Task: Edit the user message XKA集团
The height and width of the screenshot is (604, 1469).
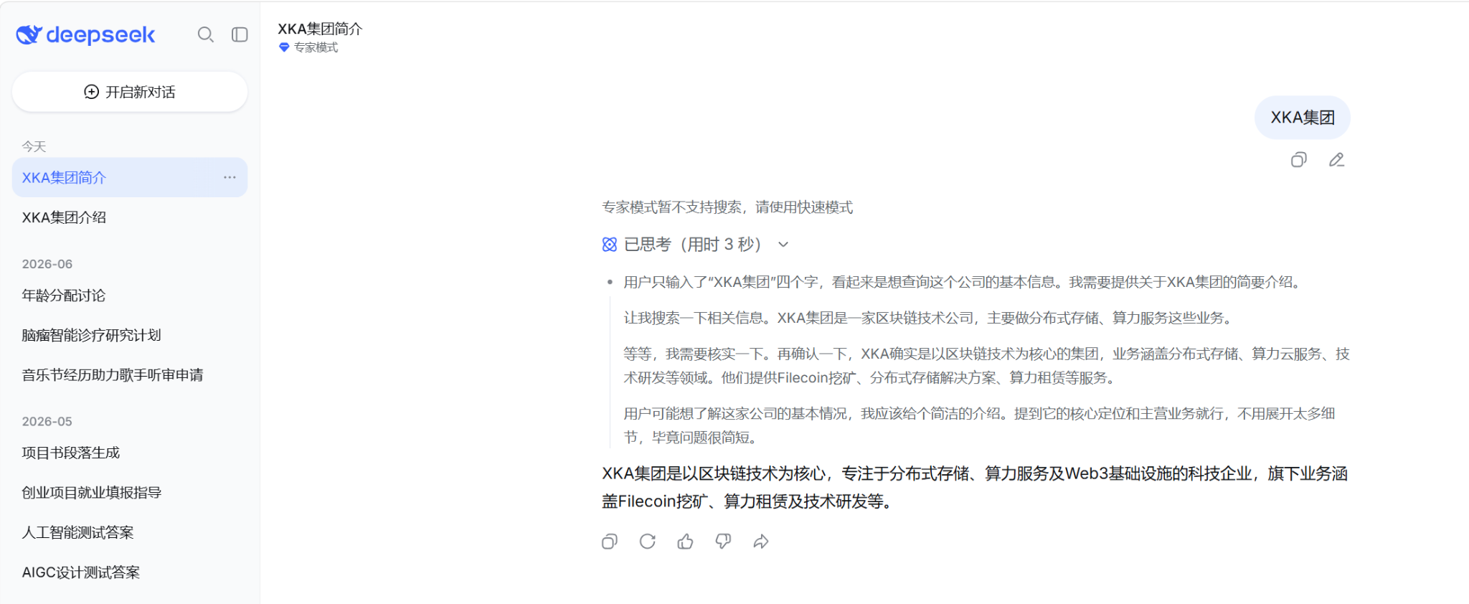Action: point(1336,160)
